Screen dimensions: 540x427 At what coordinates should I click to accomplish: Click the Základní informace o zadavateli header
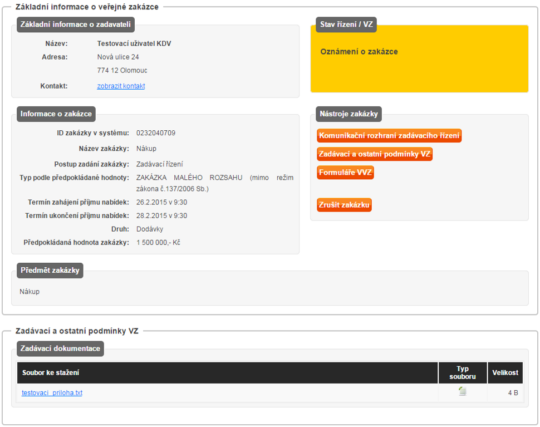(75, 24)
